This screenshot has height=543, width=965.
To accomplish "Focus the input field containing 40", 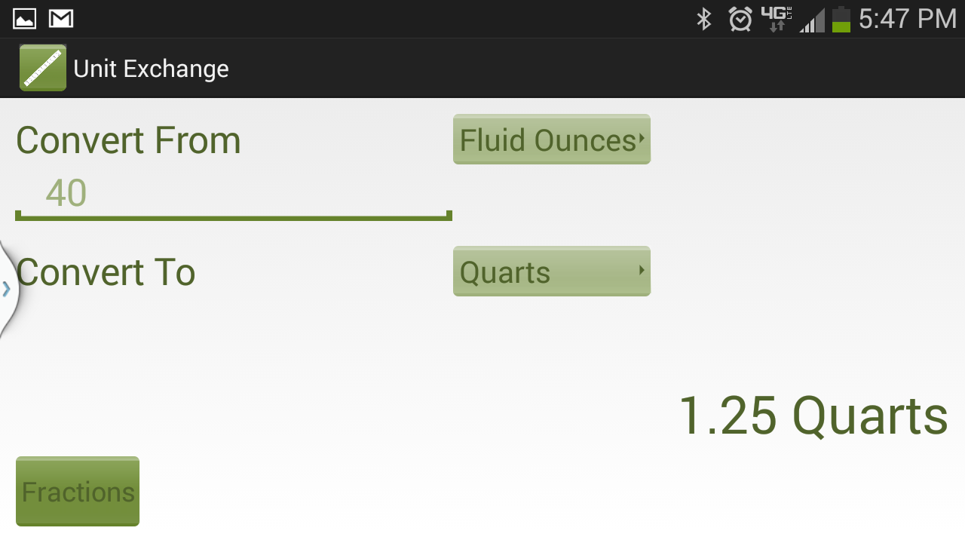I will click(234, 194).
